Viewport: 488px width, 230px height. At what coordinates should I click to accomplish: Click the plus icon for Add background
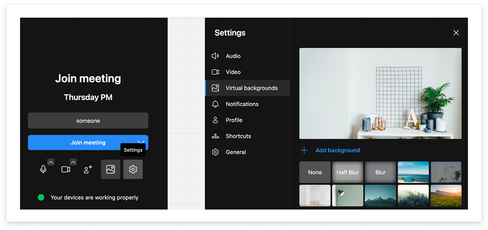tap(304, 150)
